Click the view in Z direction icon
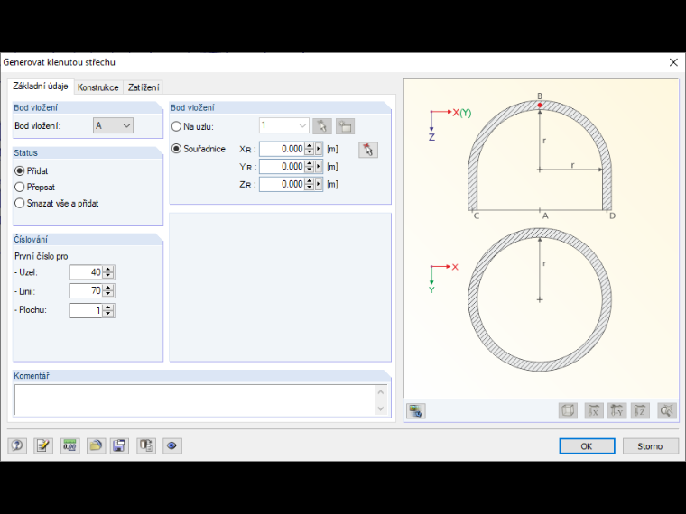This screenshot has width=686, height=514. tap(640, 411)
